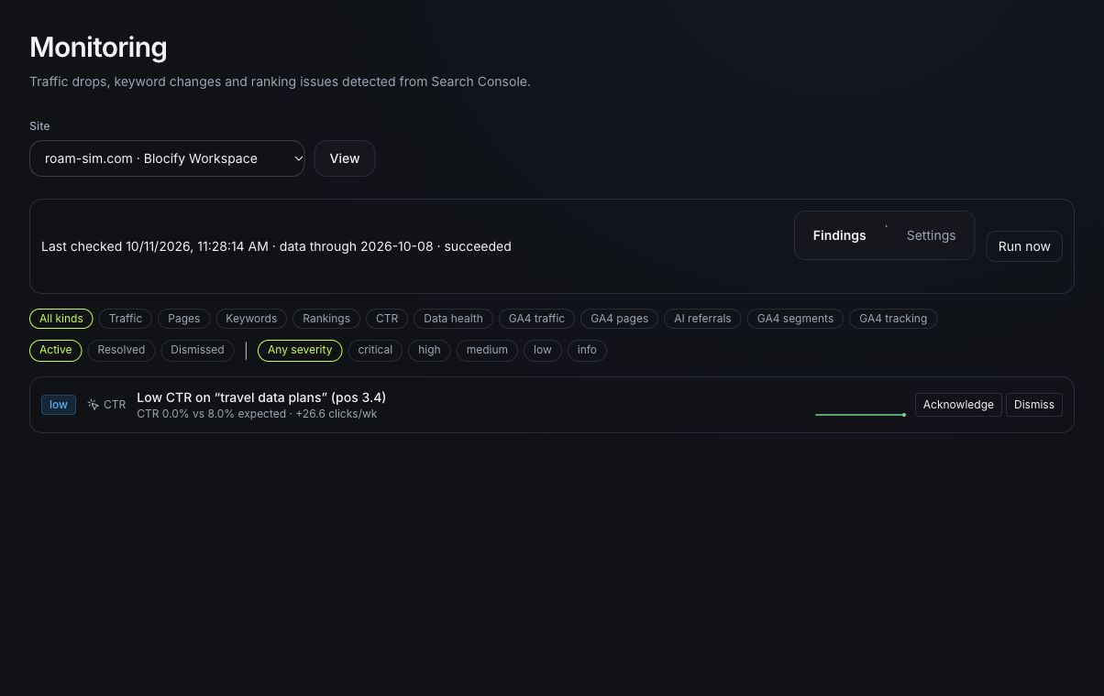Acknowledge the Low CTR finding
Viewport: 1104px width, 696px height.
[958, 405]
